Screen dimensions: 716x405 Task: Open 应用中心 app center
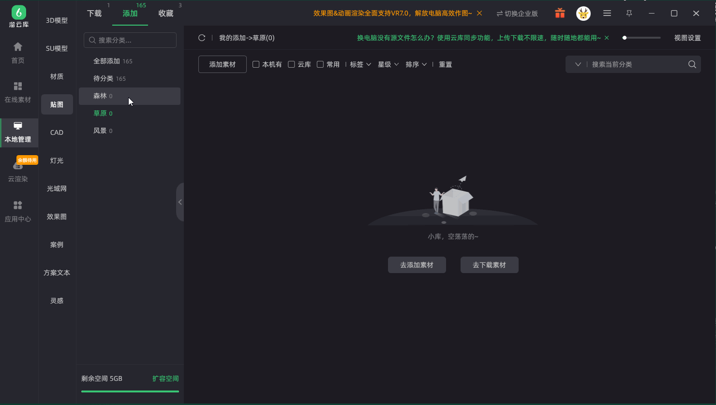(18, 212)
